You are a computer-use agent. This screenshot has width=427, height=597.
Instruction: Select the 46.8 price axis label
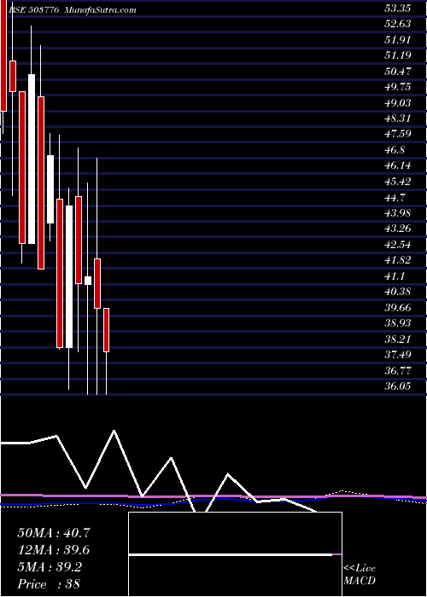click(x=395, y=150)
